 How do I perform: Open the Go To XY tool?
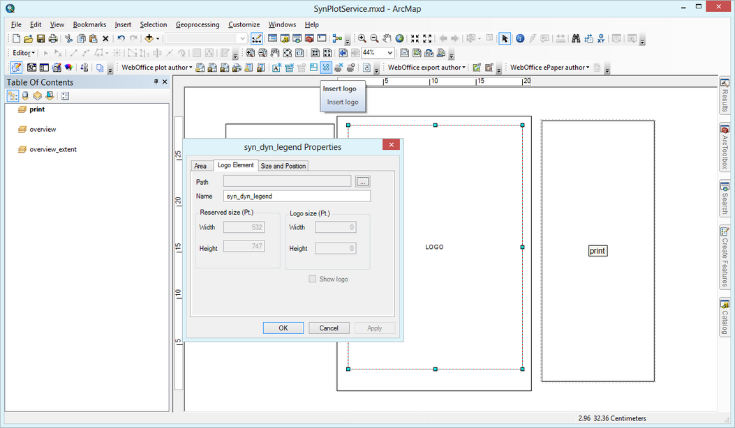(x=600, y=38)
